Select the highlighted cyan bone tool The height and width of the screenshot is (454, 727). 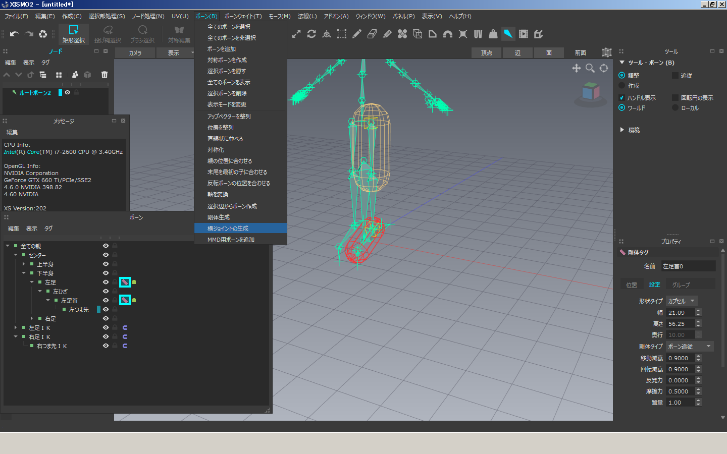(x=508, y=34)
